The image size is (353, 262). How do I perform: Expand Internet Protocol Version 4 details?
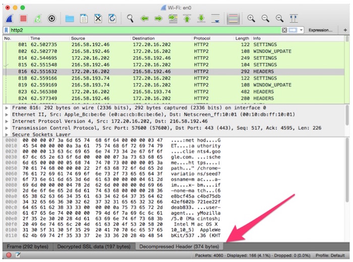7,121
